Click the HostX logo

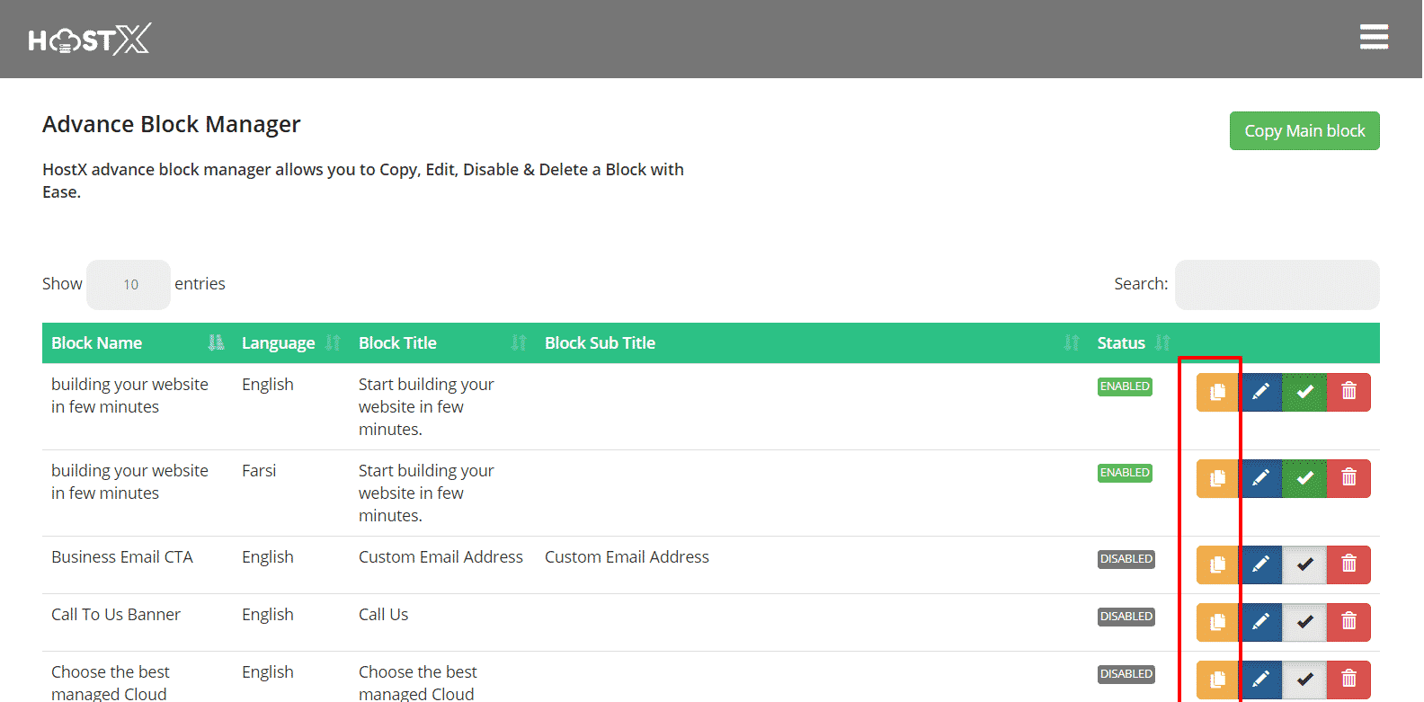click(x=90, y=40)
